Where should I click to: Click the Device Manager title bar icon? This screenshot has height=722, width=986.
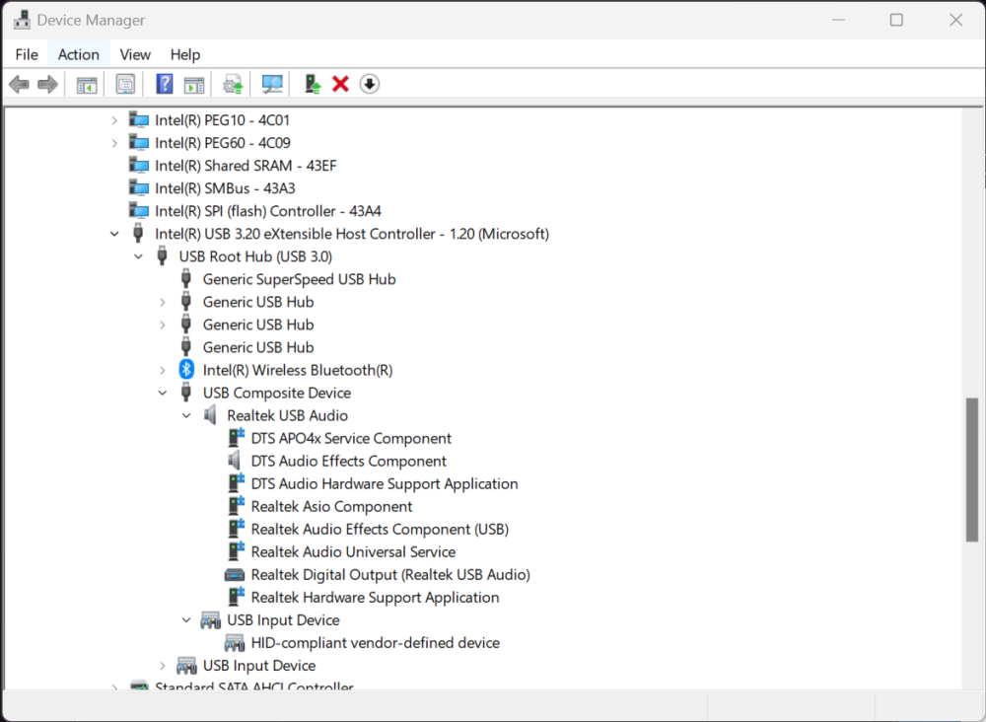22,20
